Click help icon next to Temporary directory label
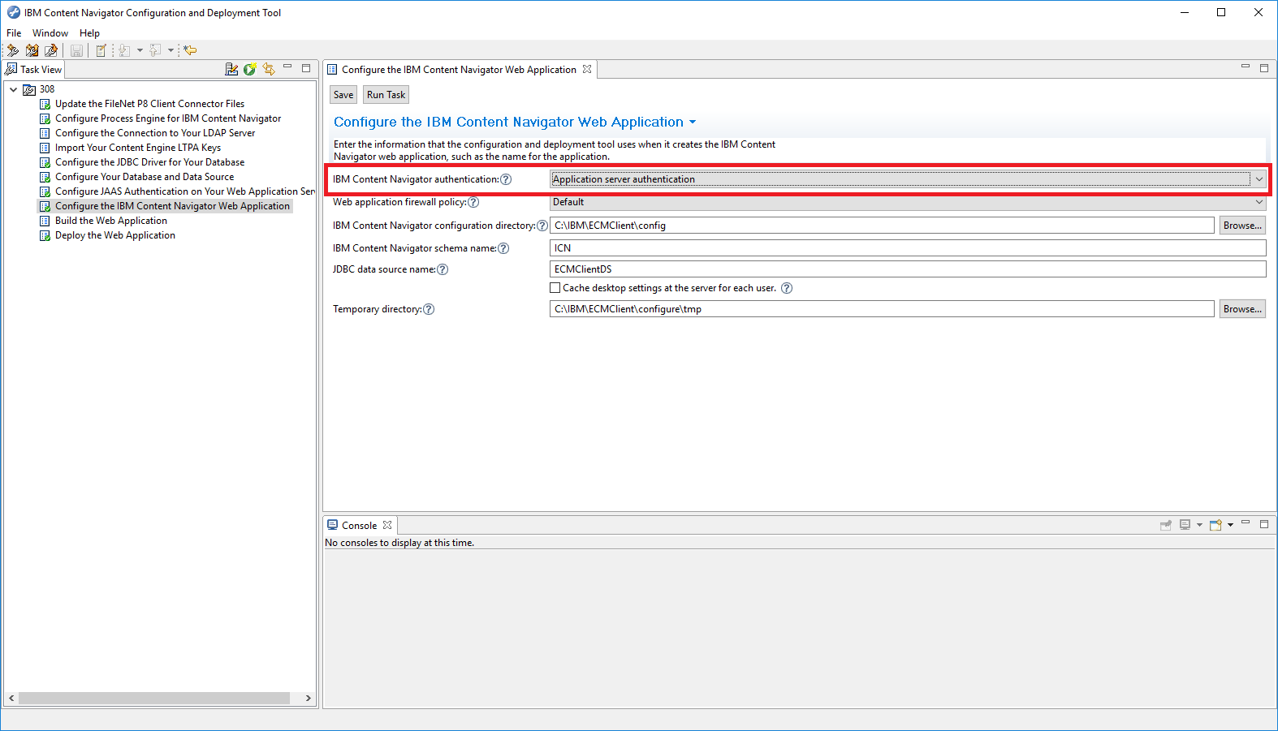The height and width of the screenshot is (731, 1278). (429, 309)
